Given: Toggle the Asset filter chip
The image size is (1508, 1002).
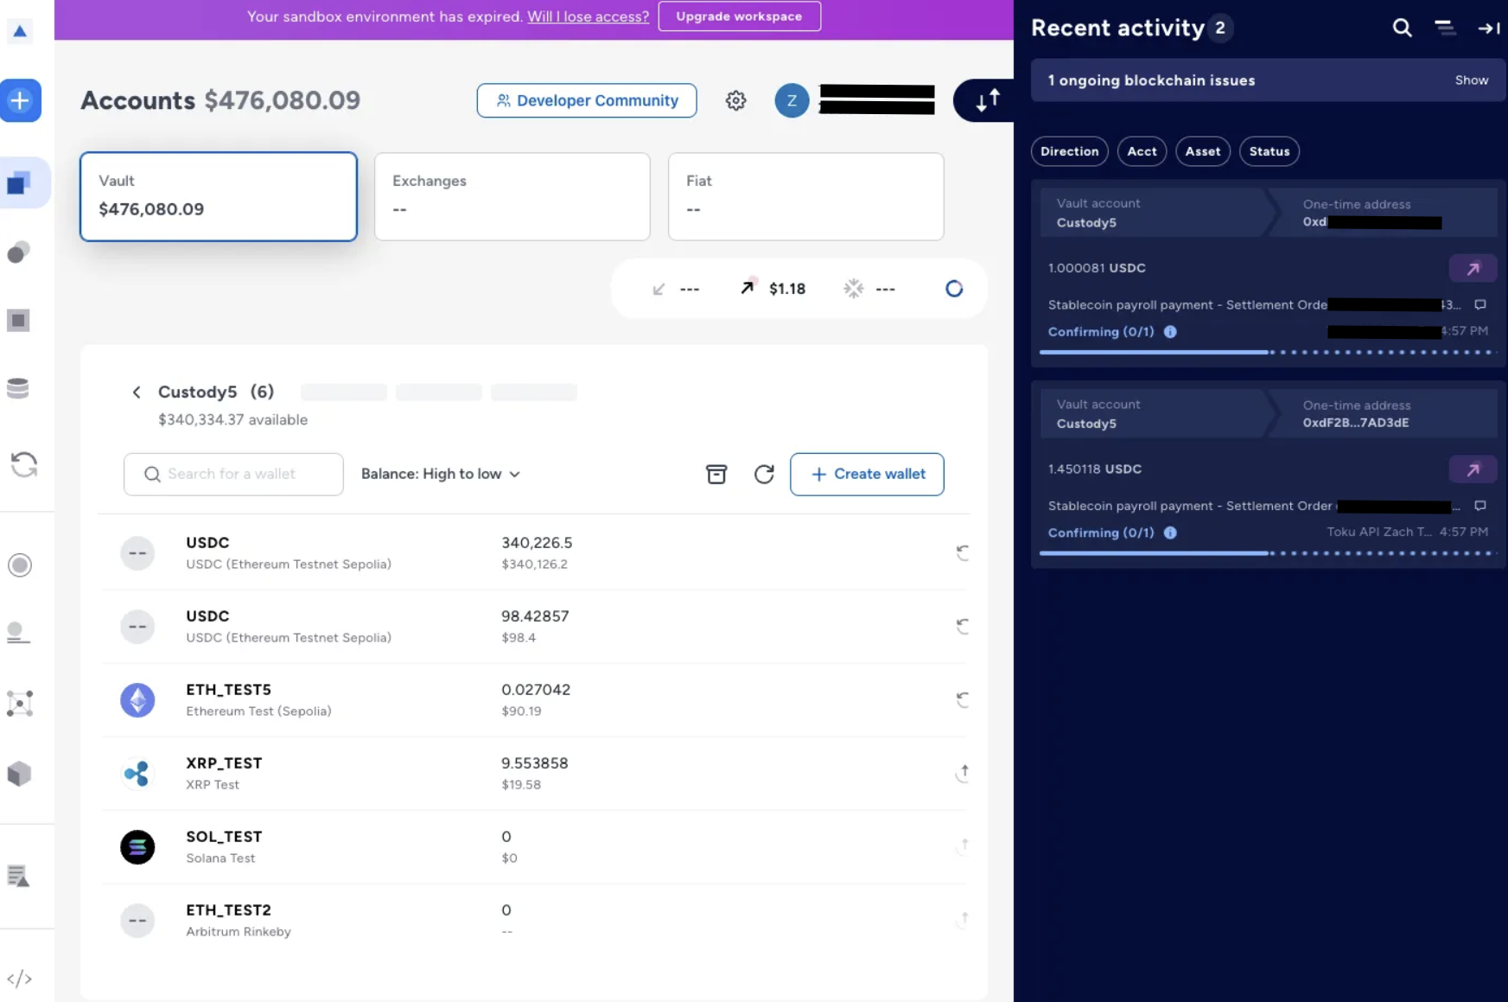Looking at the screenshot, I should (1202, 151).
